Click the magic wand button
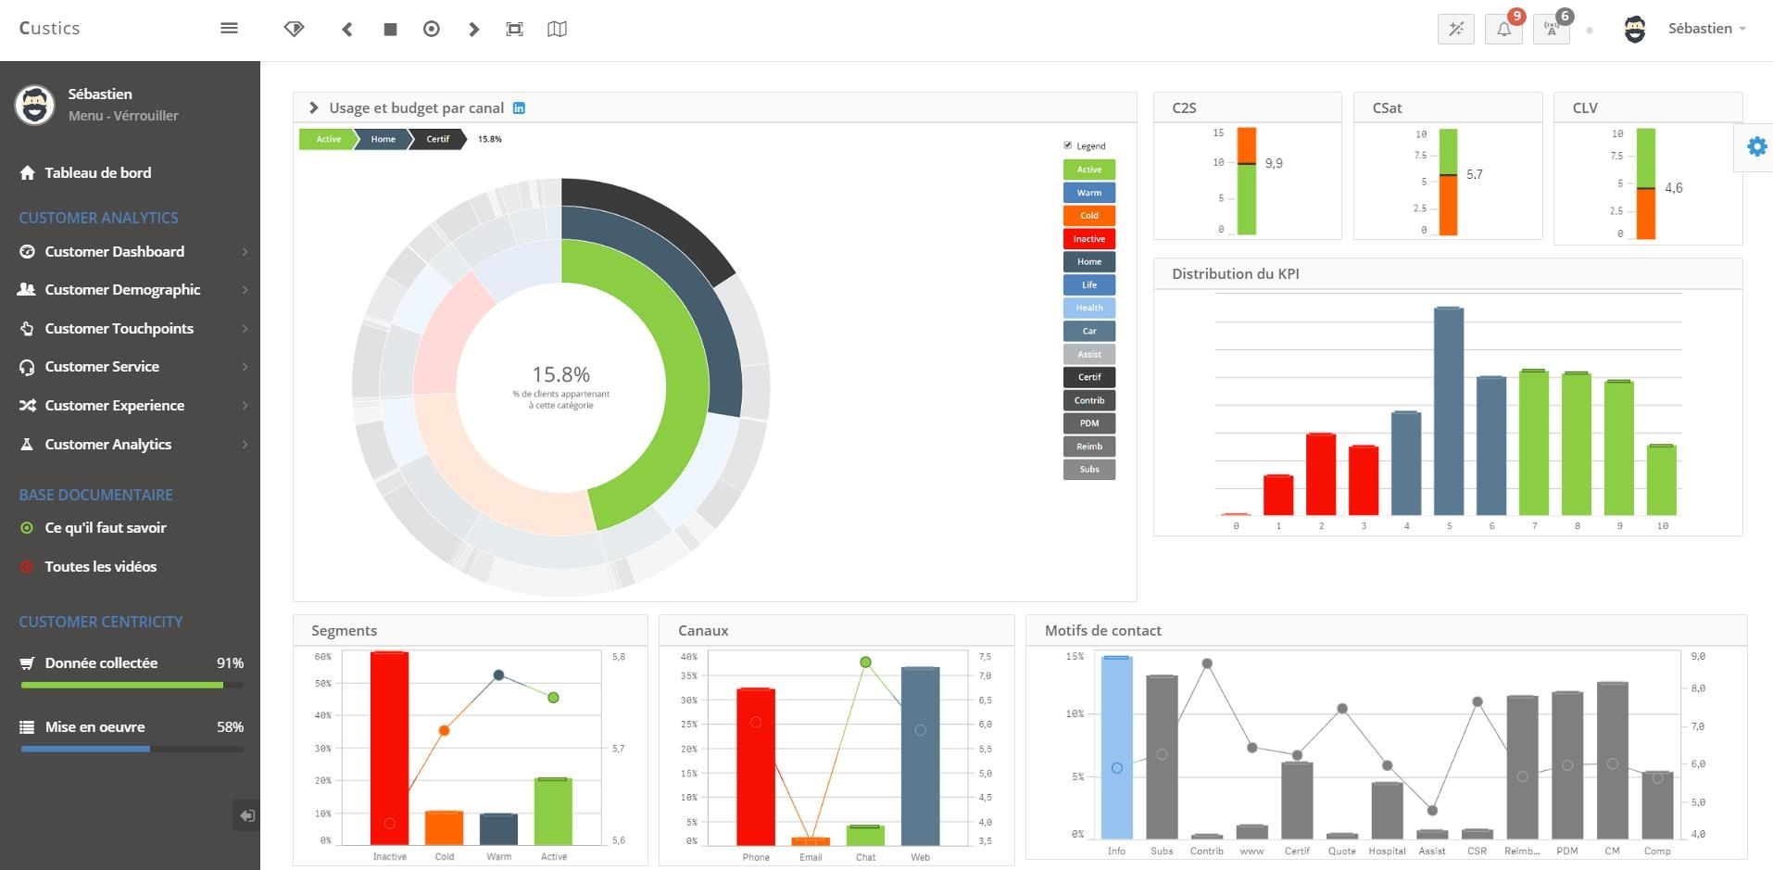 click(1456, 29)
